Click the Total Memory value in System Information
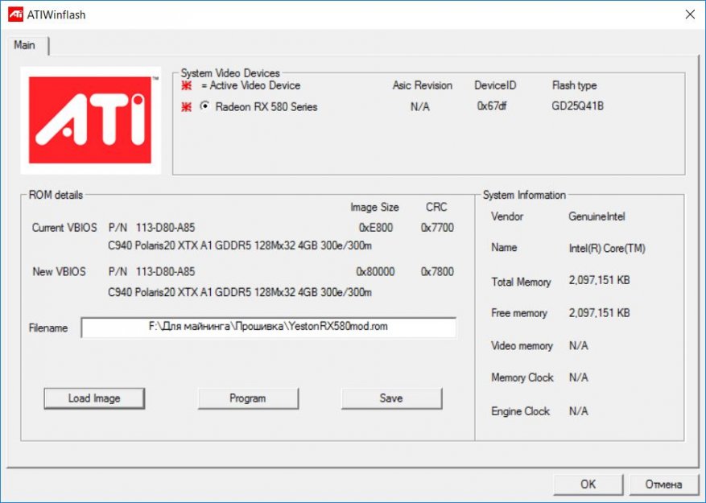This screenshot has width=706, height=503. 599,282
